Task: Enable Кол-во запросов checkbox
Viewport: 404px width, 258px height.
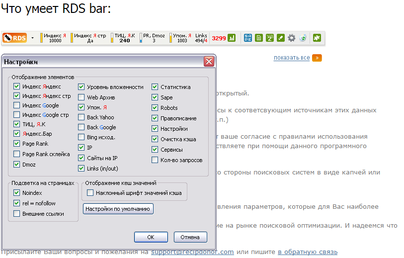Action: click(155, 160)
